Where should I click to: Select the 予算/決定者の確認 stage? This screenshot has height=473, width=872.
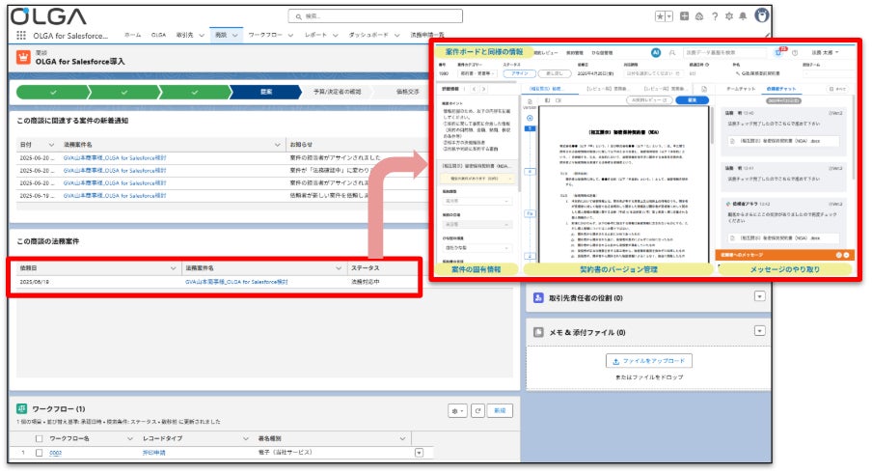click(337, 92)
